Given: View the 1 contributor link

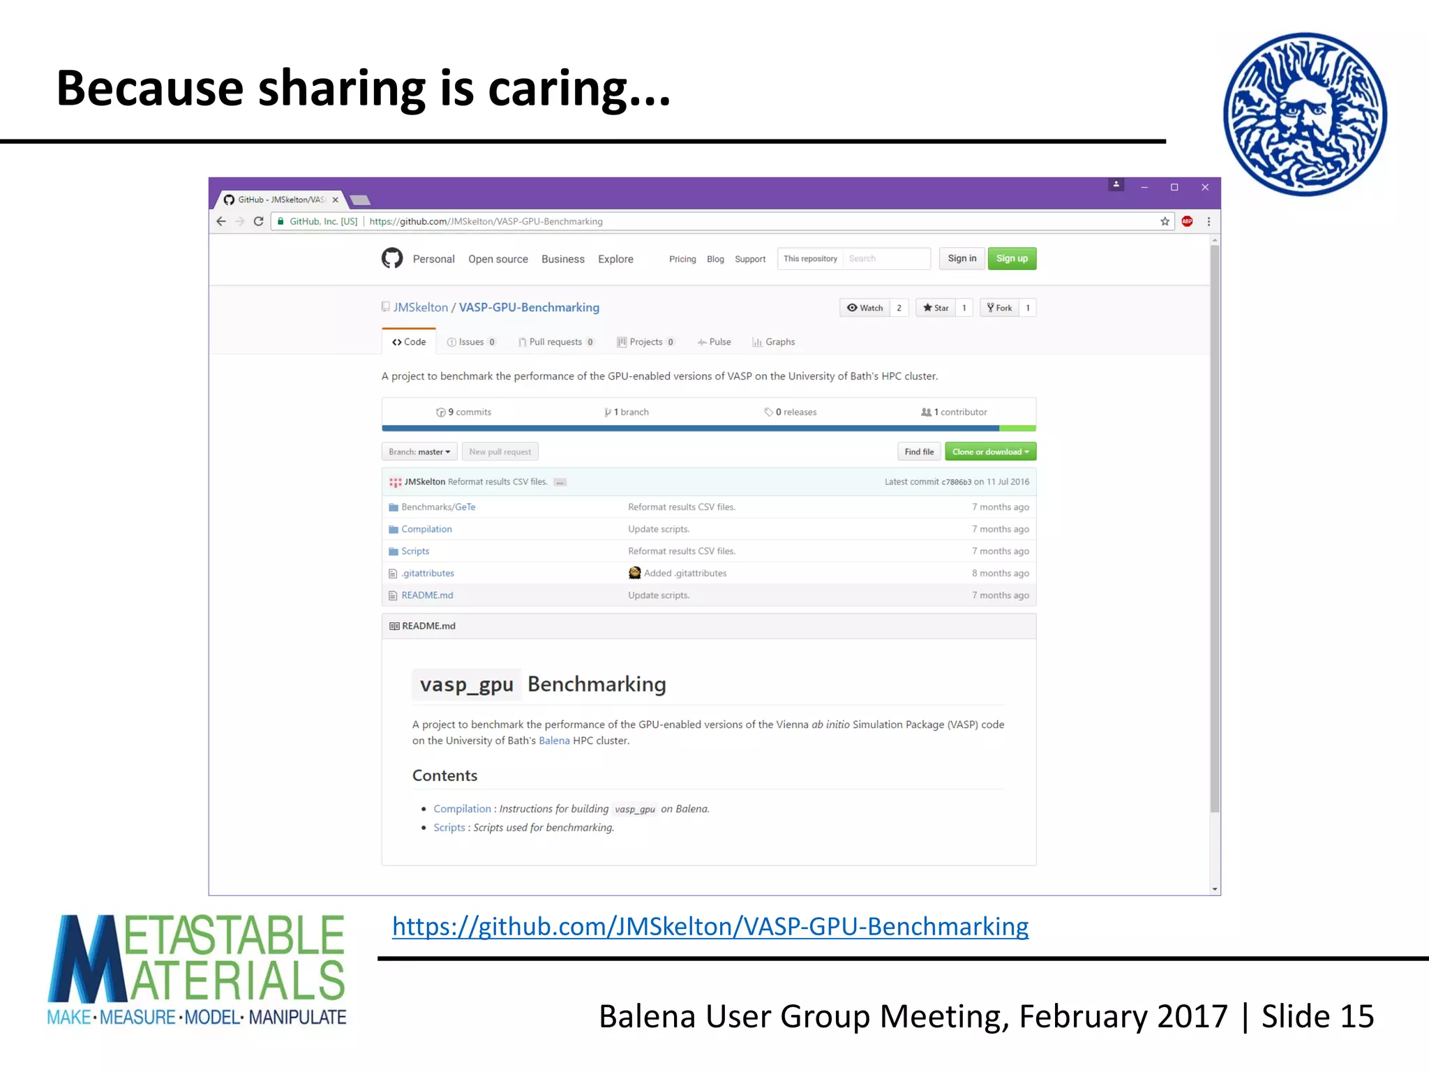Looking at the screenshot, I should pos(954,412).
